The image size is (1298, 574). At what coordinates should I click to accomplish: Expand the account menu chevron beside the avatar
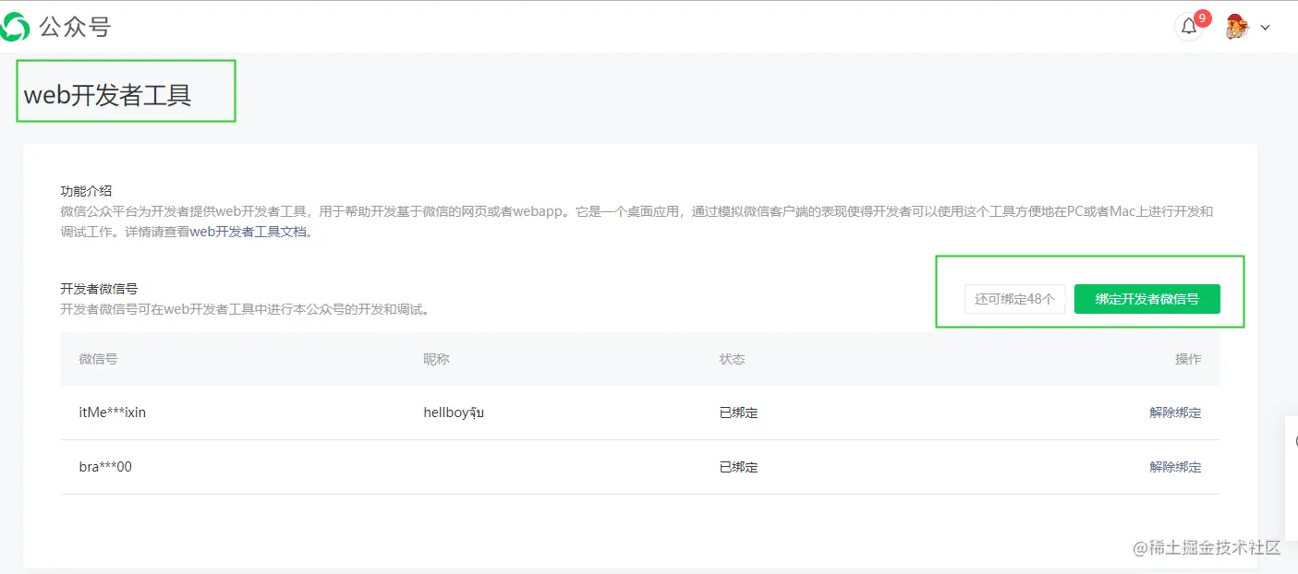click(1264, 28)
